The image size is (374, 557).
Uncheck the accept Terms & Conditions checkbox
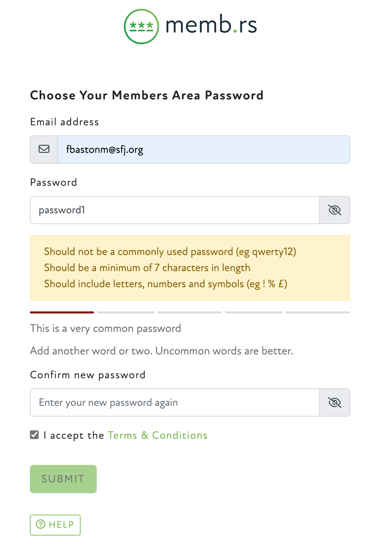34,435
